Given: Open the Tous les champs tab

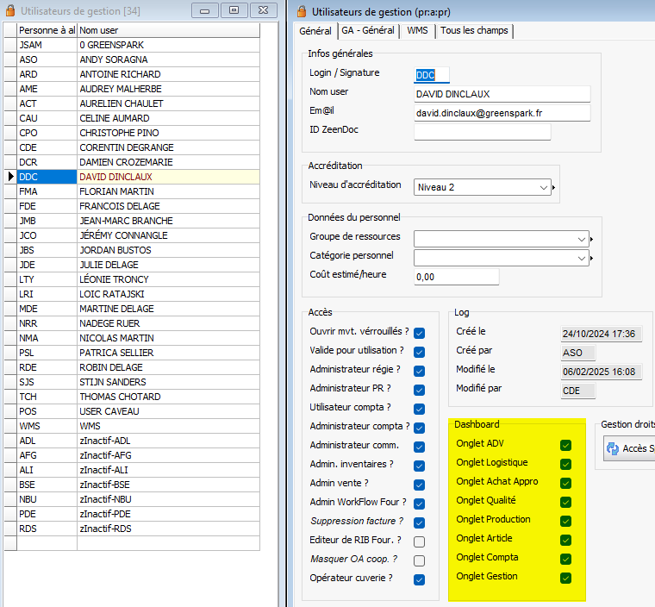Looking at the screenshot, I should click(474, 30).
